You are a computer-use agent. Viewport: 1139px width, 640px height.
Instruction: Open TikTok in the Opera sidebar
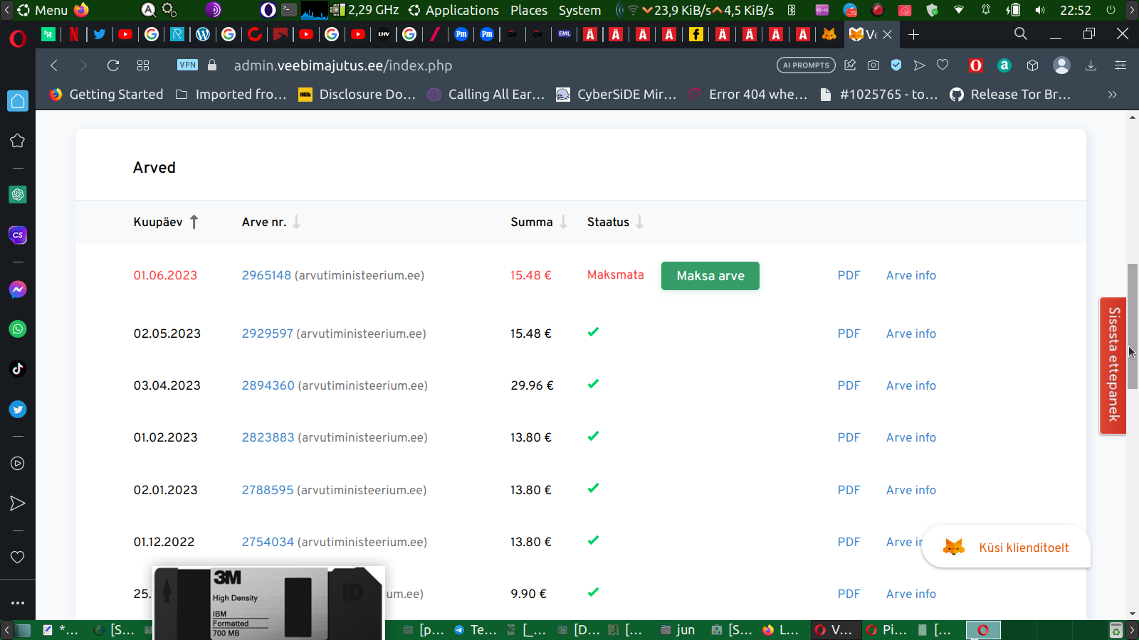click(18, 368)
